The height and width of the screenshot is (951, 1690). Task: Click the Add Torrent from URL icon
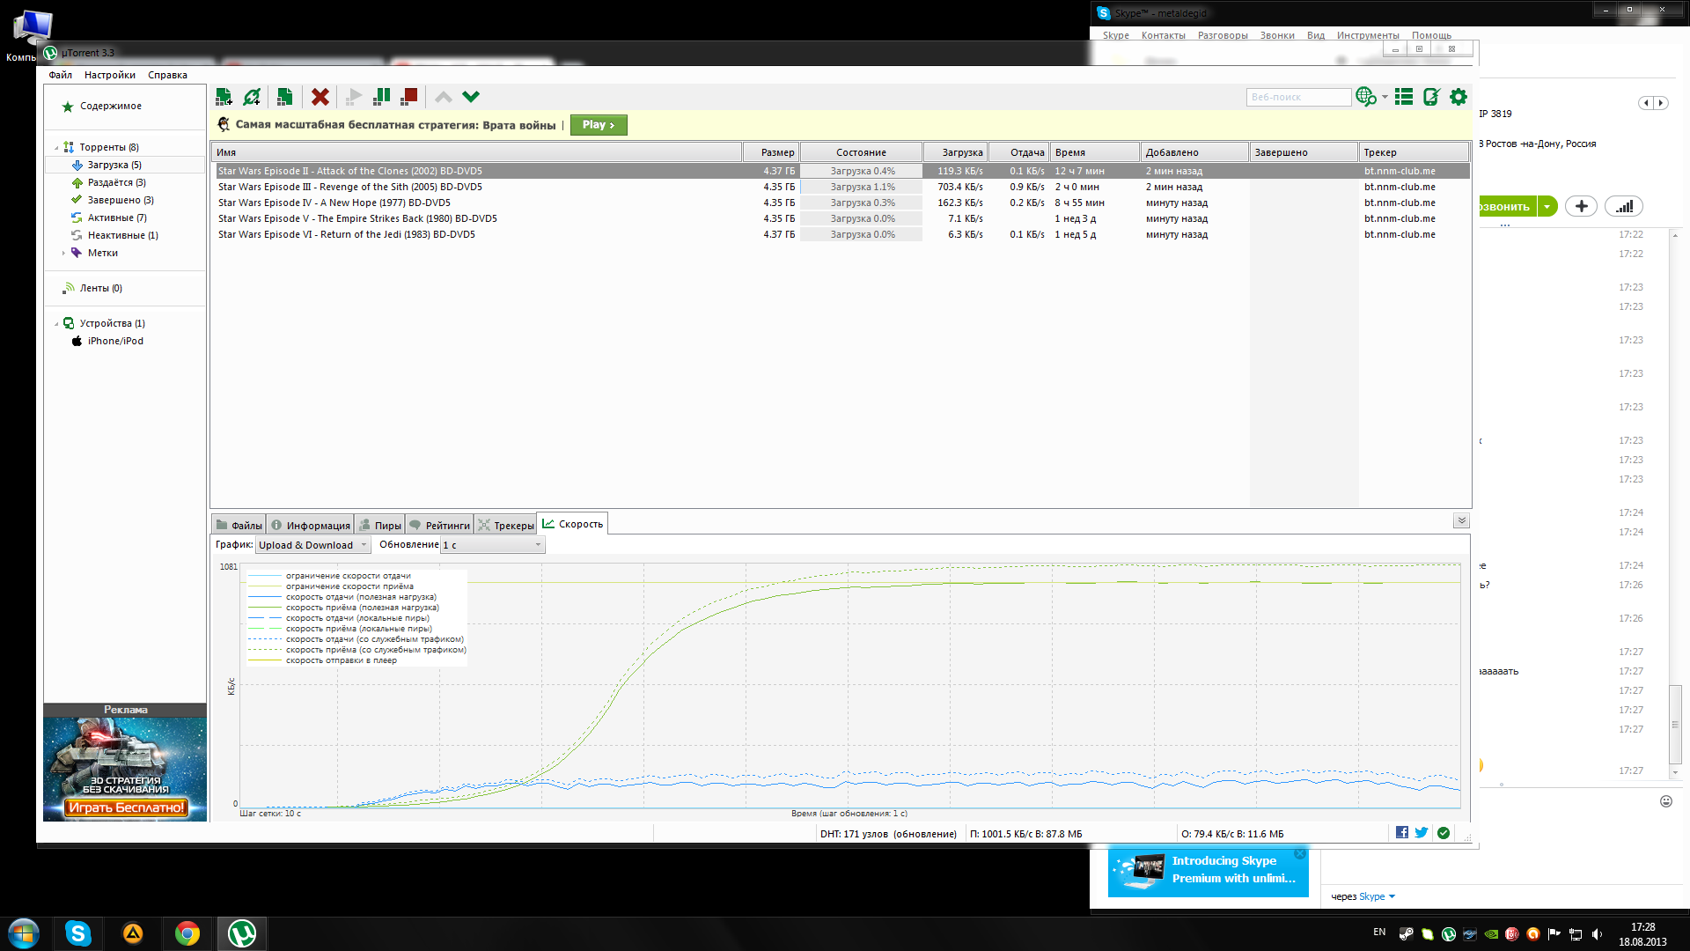253,97
